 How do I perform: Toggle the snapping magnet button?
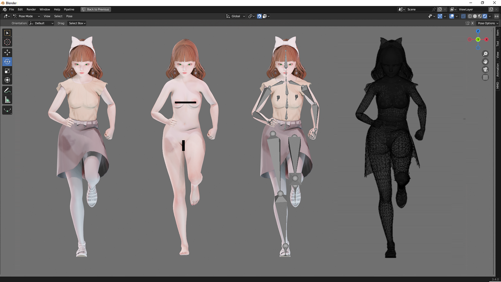(259, 16)
